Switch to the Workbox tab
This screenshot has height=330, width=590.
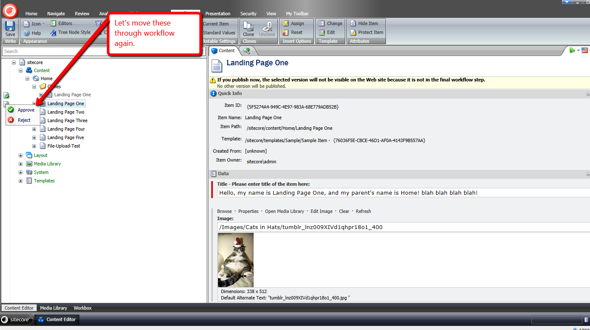tap(82, 308)
